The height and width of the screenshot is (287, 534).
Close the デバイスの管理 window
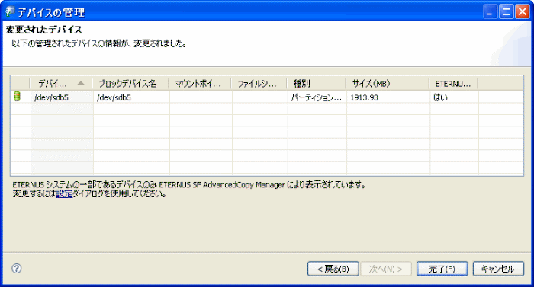pyautogui.click(x=523, y=12)
